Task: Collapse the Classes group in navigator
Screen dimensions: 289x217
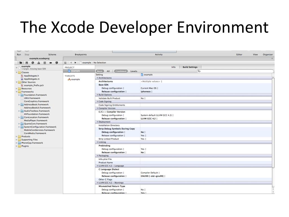Action: [17, 73]
